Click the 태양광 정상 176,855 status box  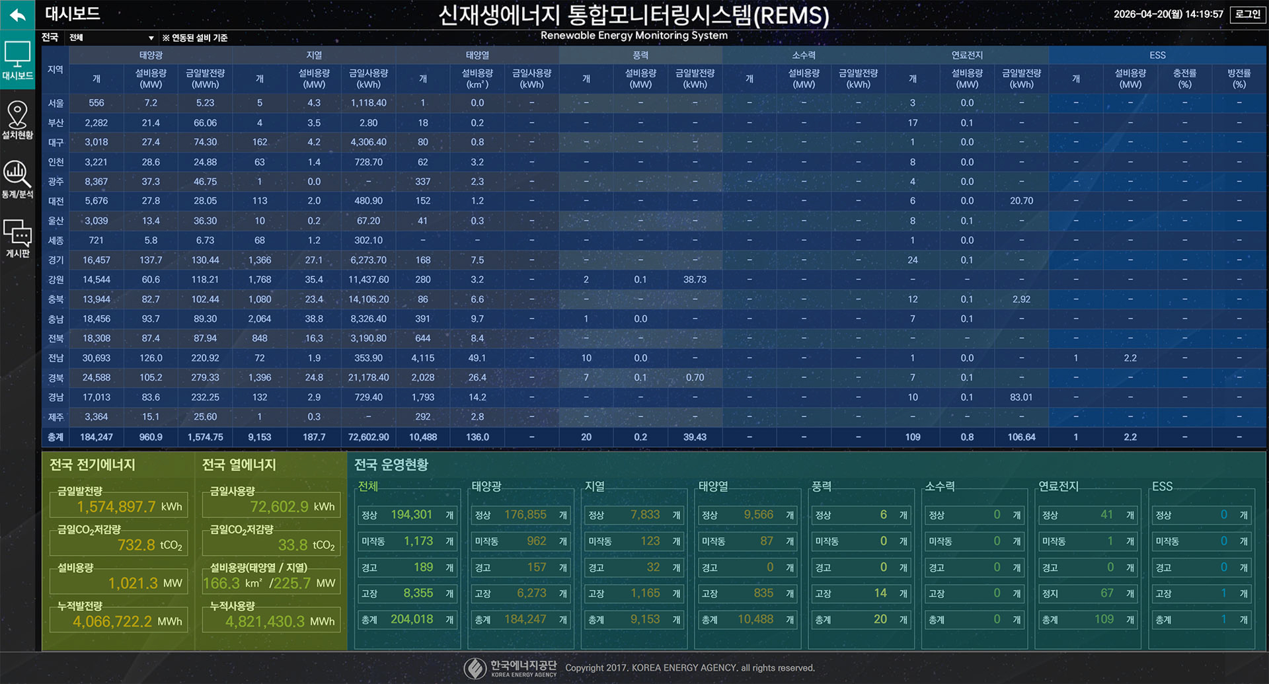tap(521, 515)
